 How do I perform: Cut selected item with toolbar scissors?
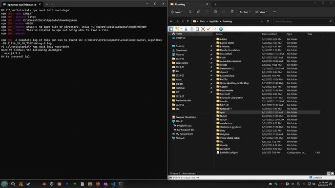click(190, 12)
